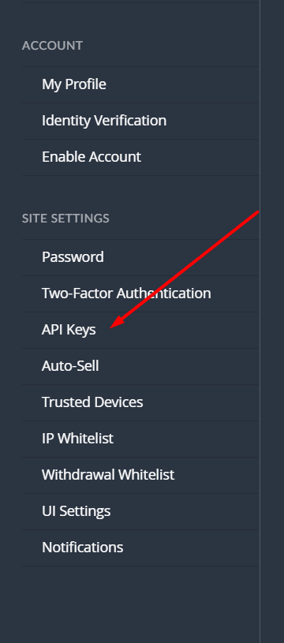The width and height of the screenshot is (284, 643).
Task: Click API Keys in Site Settings
Action: [140, 330]
